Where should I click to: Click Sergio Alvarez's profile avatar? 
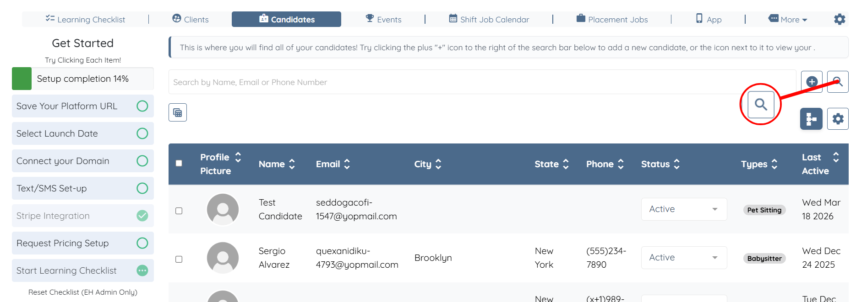click(223, 258)
